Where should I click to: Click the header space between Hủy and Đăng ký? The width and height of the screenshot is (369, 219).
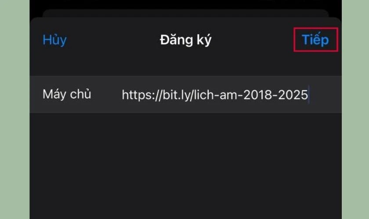pyautogui.click(x=113, y=40)
